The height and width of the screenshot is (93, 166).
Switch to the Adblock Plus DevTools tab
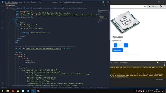coord(124,62)
